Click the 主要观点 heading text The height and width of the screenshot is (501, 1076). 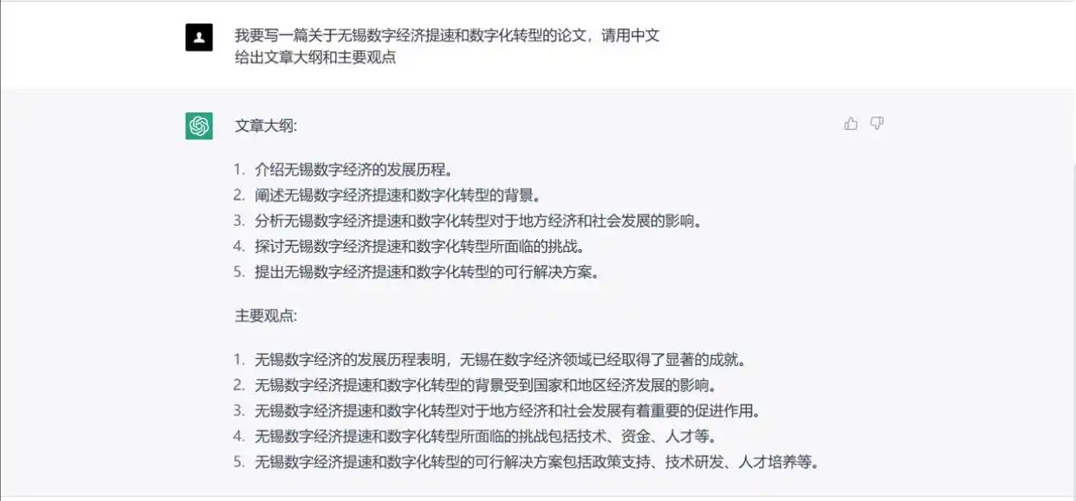pos(266,316)
